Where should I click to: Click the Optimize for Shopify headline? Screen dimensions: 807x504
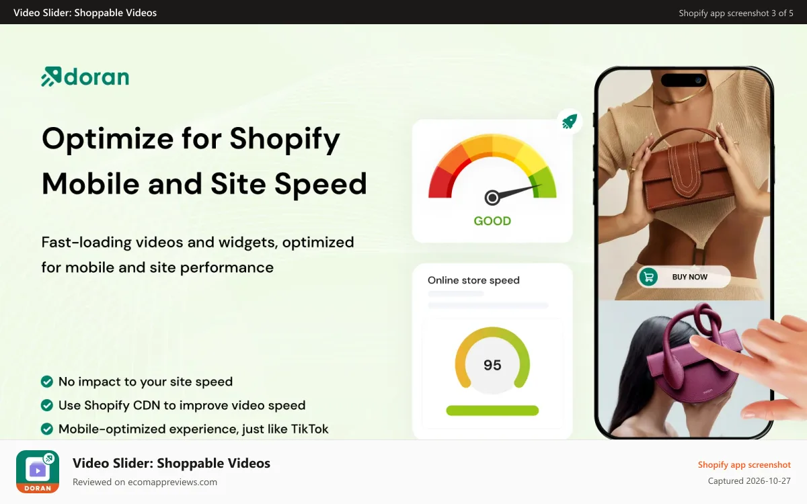pos(191,139)
